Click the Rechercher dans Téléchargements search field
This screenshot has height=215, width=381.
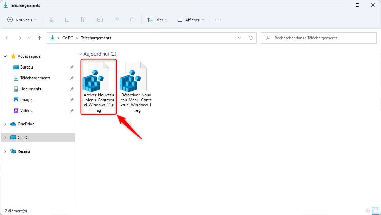tap(319, 38)
